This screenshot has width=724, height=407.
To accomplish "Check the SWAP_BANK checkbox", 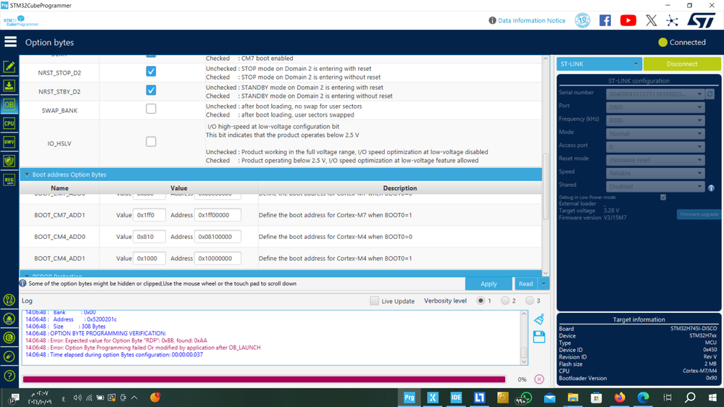I will (x=151, y=109).
